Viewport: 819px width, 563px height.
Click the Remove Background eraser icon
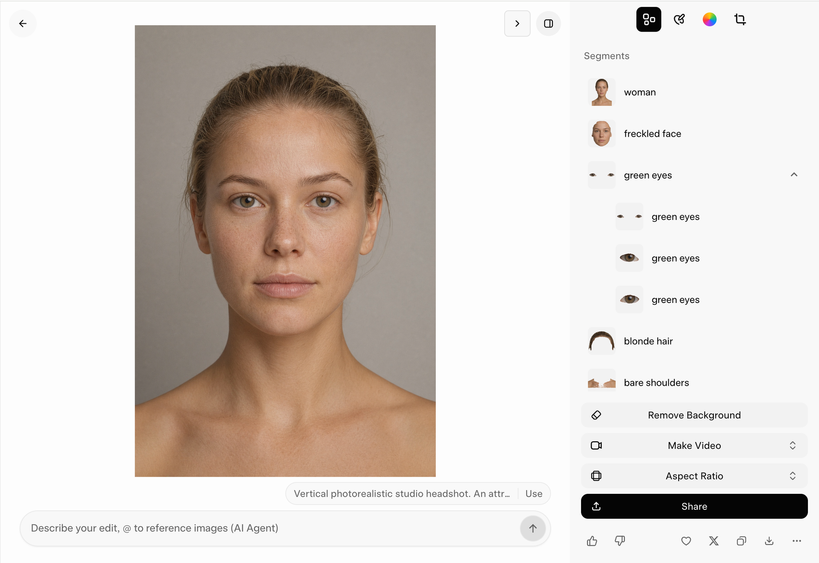(x=596, y=415)
